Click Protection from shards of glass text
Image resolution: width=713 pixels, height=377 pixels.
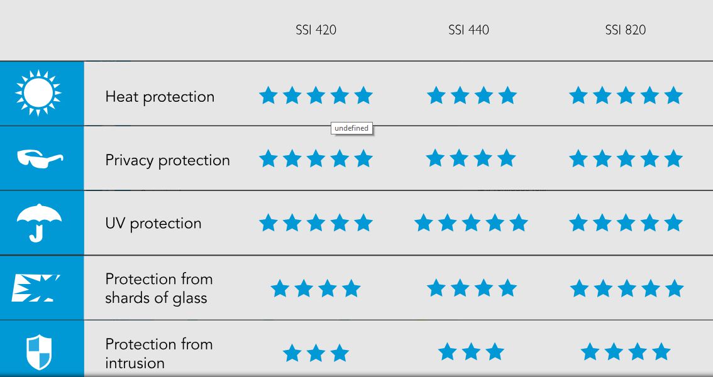pos(158,288)
